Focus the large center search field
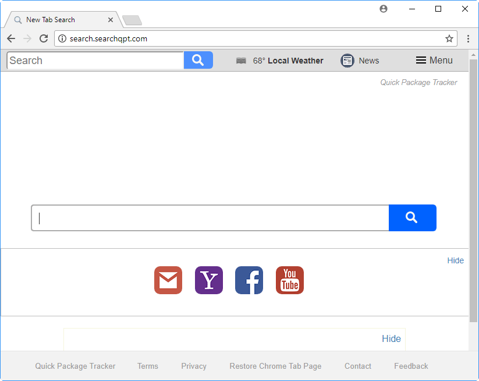Screen dimensions: 479x381 [210, 218]
